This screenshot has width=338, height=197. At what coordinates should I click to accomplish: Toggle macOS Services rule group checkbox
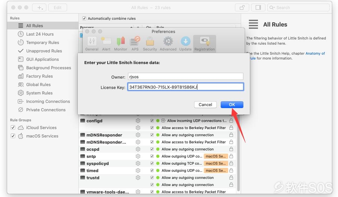[13, 136]
